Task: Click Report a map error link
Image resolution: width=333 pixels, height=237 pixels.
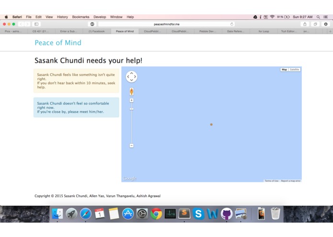Action: click(x=291, y=181)
